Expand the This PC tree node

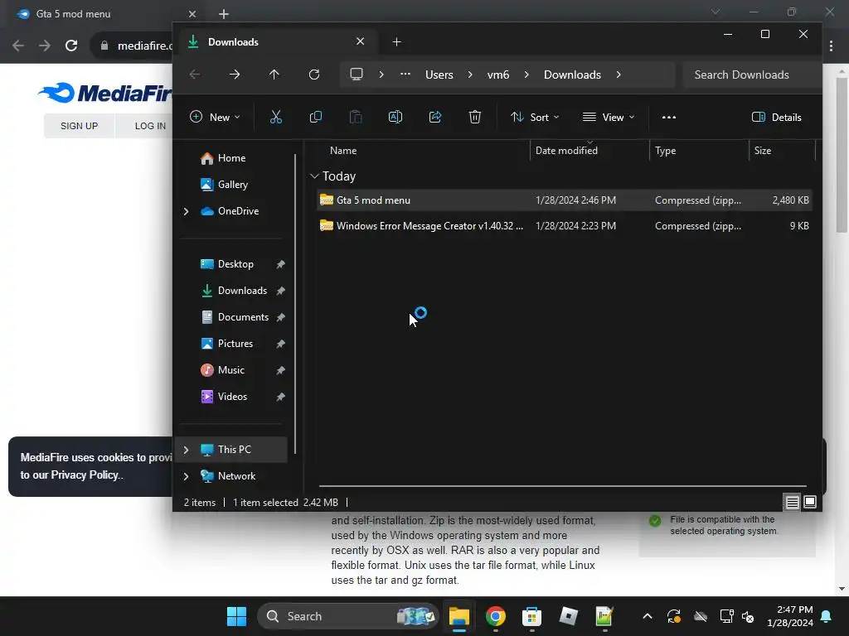[186, 450]
